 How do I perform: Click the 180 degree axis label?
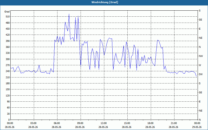click(8, 83)
